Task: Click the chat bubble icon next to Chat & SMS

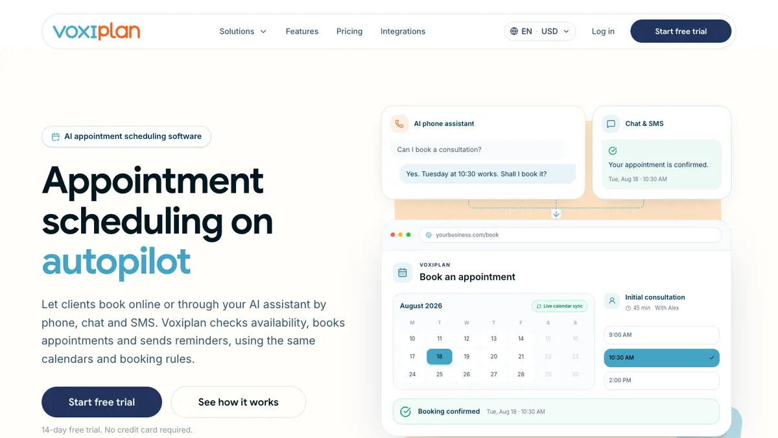Action: 611,123
